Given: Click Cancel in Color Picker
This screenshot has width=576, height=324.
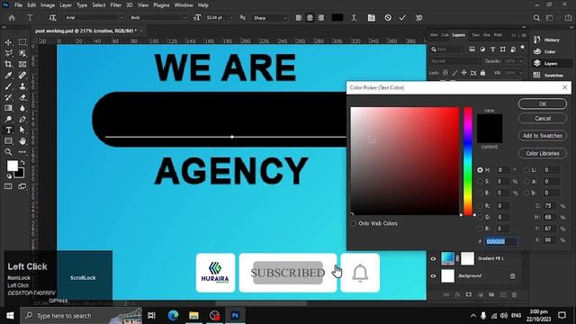Looking at the screenshot, I should tap(543, 118).
